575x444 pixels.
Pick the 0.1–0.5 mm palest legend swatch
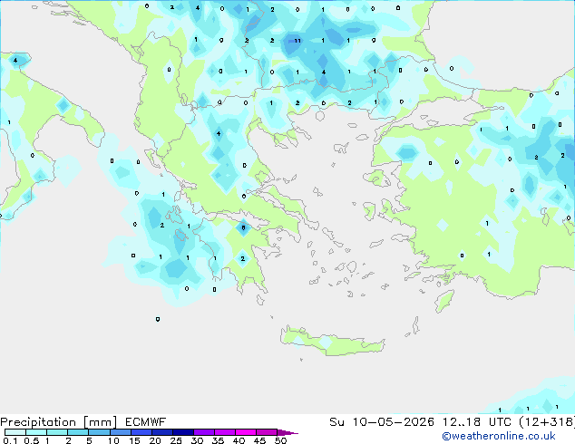click(15, 432)
